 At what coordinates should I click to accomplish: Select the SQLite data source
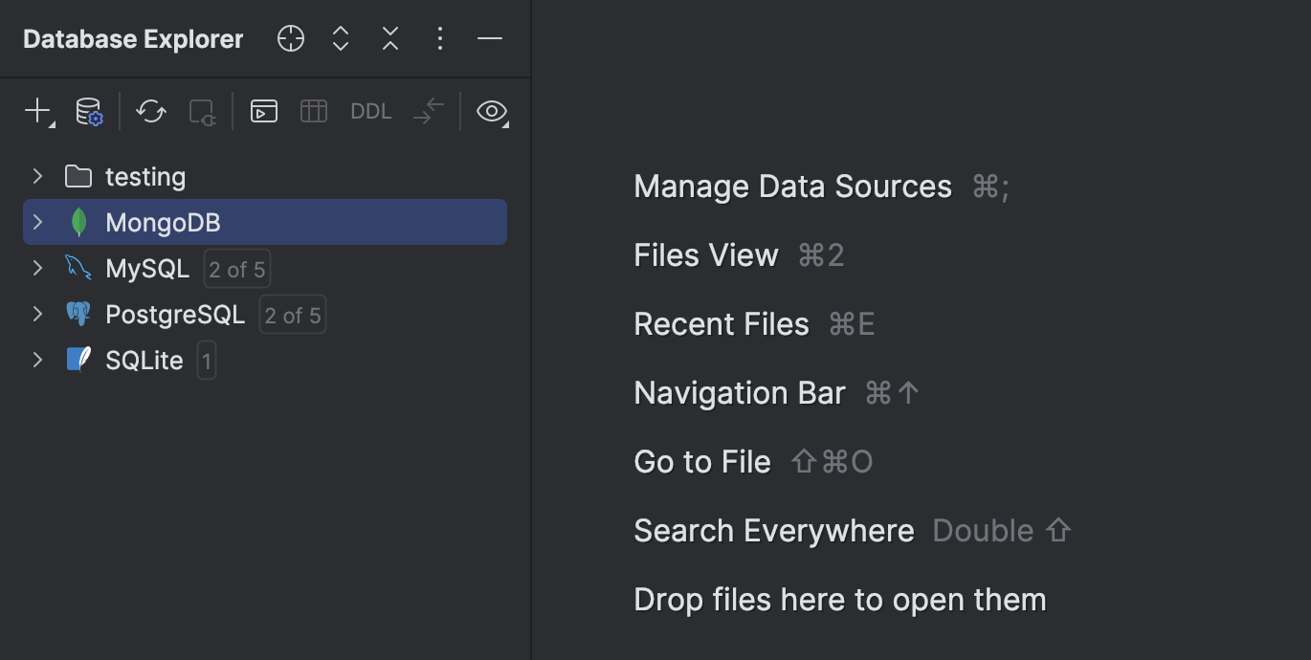point(265,360)
